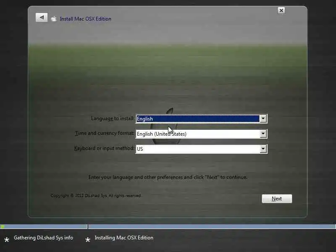Click the Keyboard or input method label
This screenshot has width=336, height=252.
point(104,148)
